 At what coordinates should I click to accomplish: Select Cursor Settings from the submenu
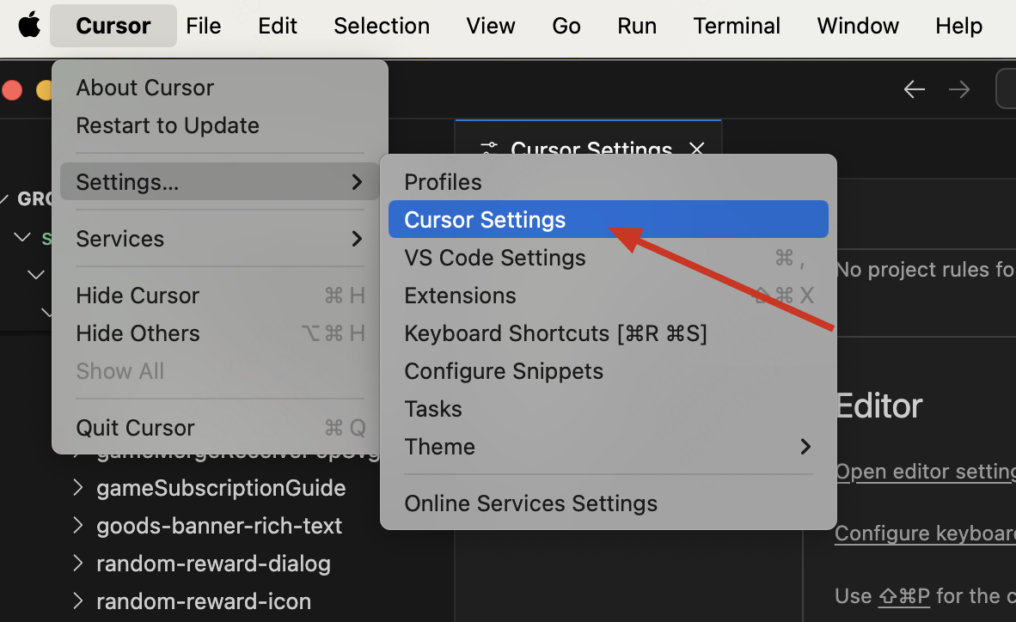pos(485,220)
